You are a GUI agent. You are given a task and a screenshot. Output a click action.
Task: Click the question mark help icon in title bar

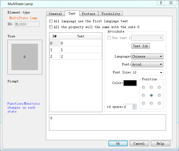(161, 3)
